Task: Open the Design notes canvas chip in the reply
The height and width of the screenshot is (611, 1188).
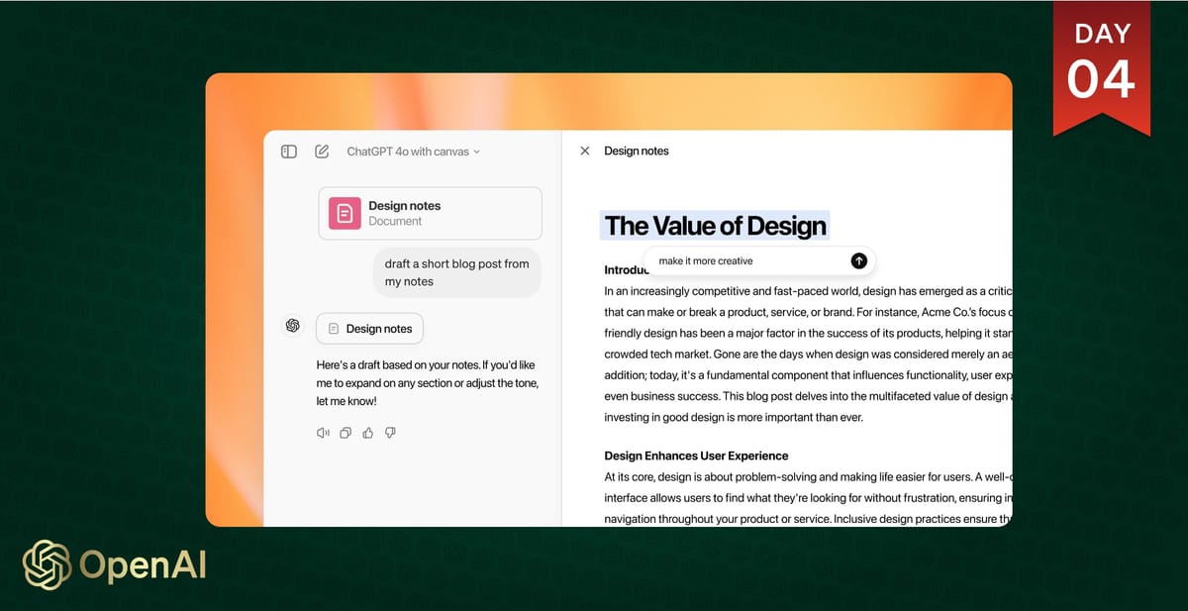Action: [370, 329]
